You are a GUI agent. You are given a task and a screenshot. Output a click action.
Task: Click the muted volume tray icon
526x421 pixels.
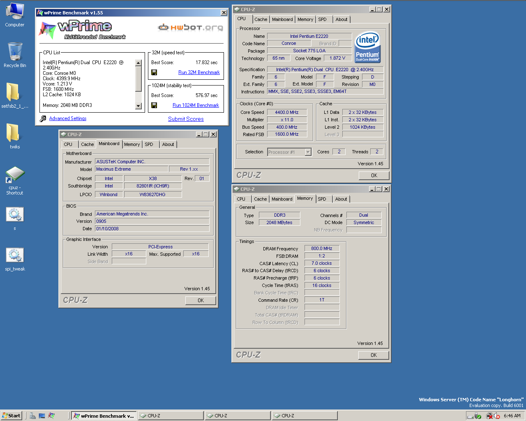click(x=497, y=416)
